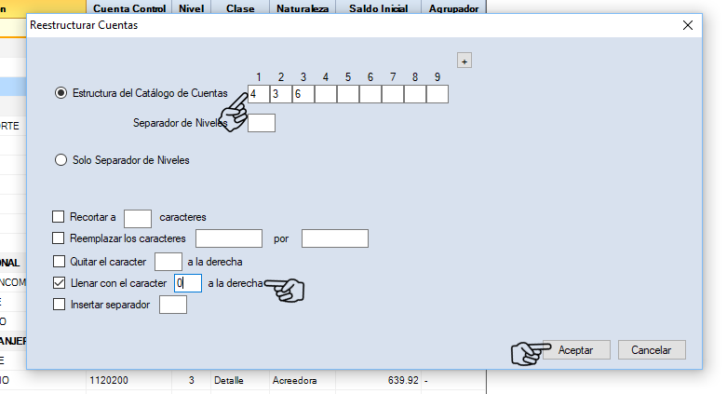The image size is (727, 394).
Task: Click the replacement text field after 'por'
Action: point(334,238)
